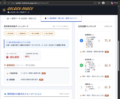Click the 65% 波乱確率 value

(27, 57)
